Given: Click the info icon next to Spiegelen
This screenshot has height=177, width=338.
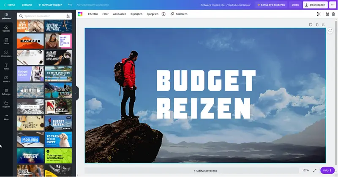Looking at the screenshot, I should tap(164, 14).
